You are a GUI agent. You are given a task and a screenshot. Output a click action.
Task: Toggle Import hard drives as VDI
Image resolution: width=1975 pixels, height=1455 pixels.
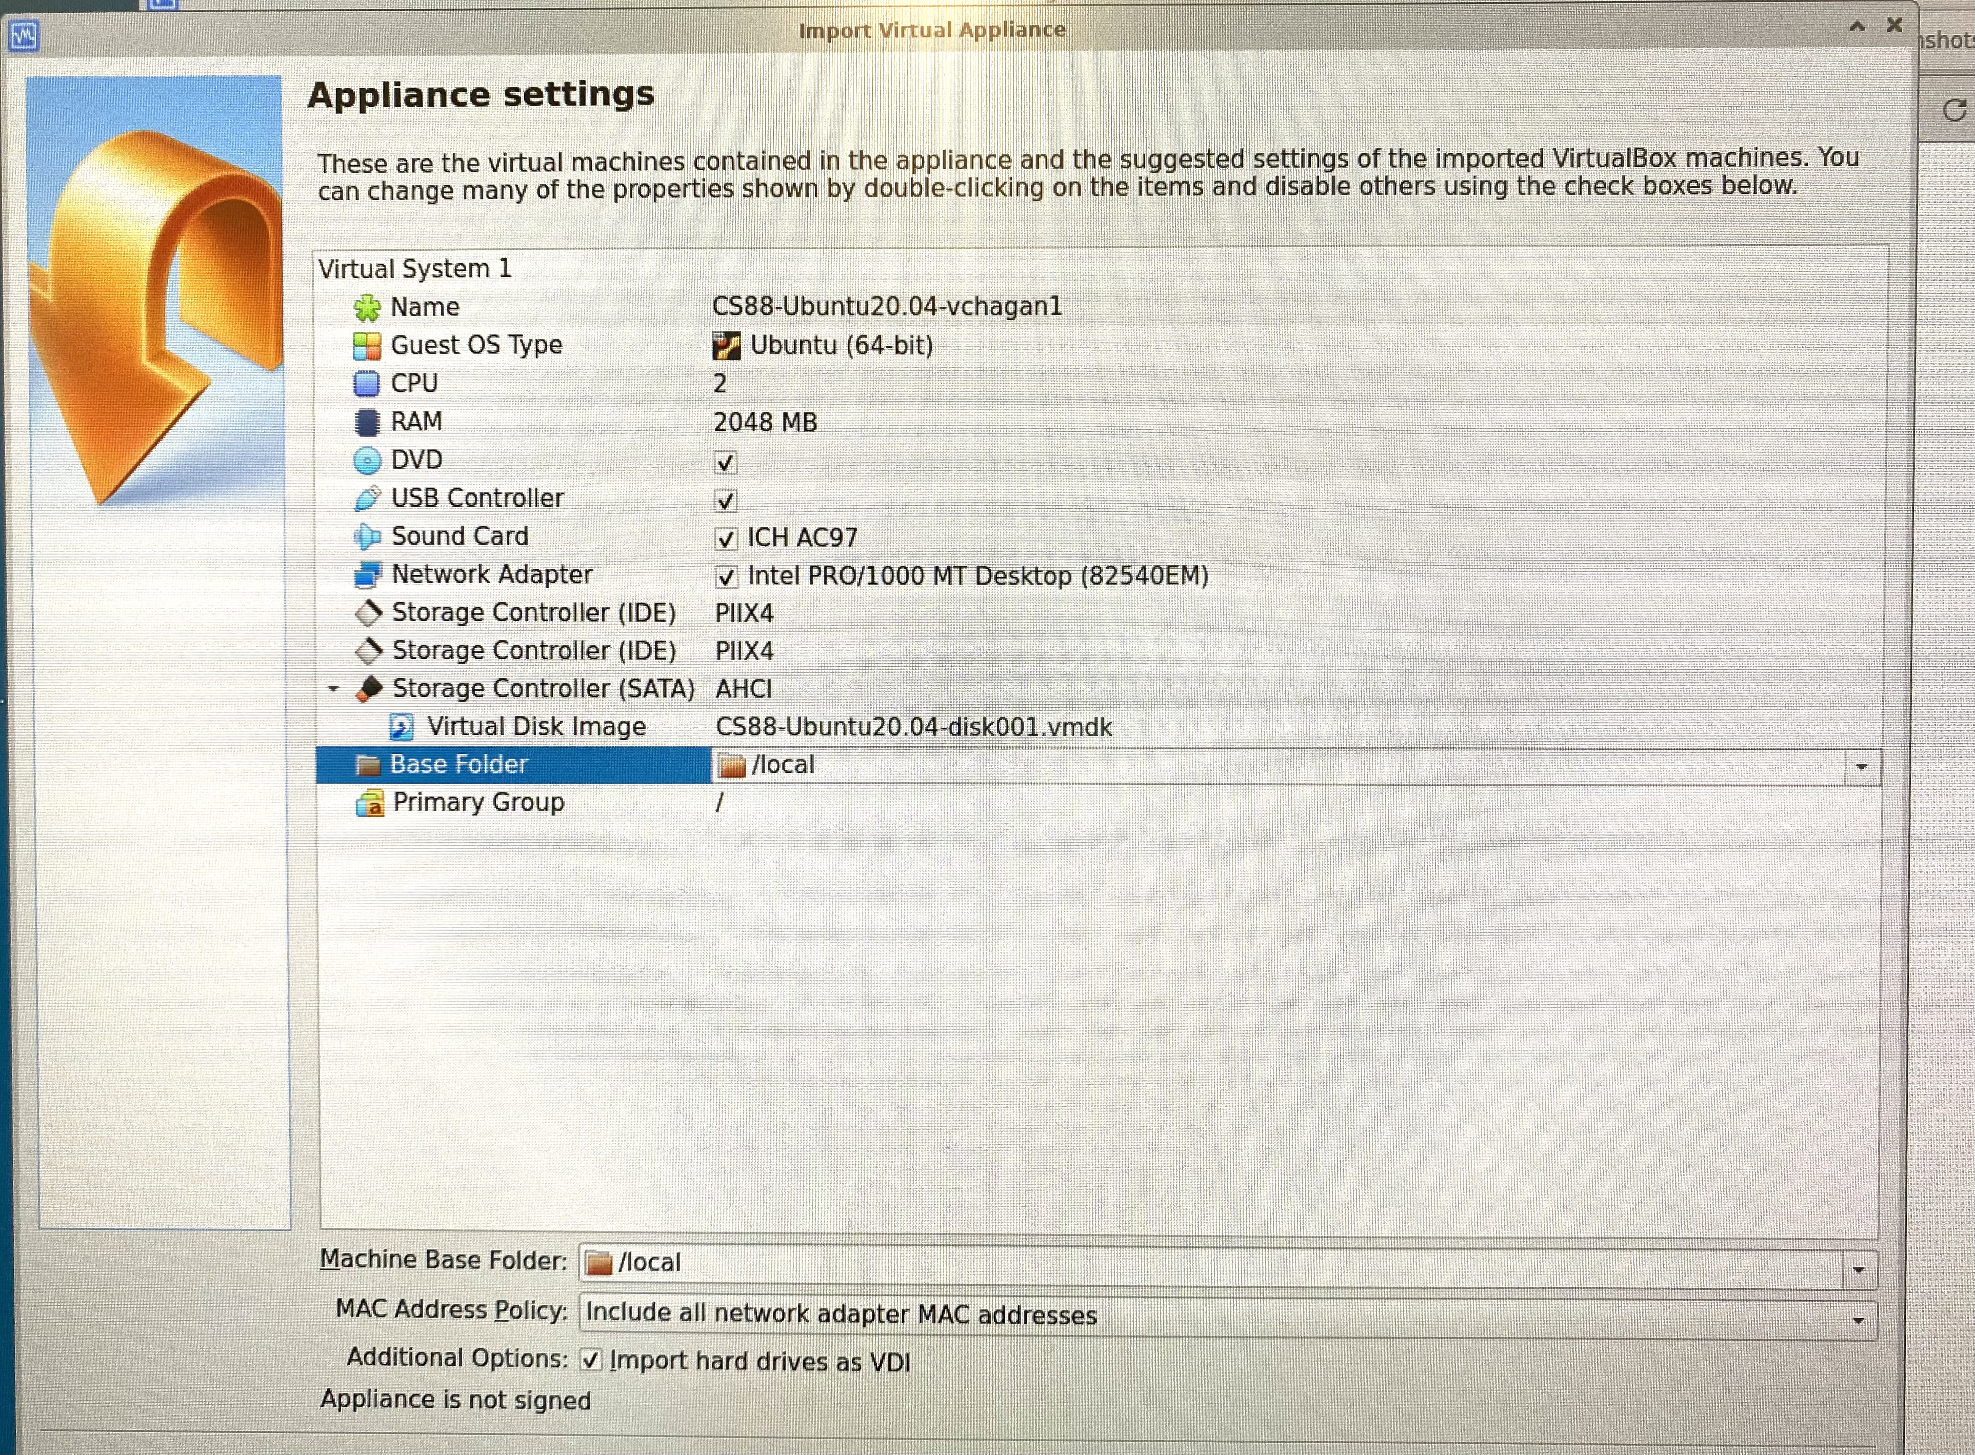(x=591, y=1361)
